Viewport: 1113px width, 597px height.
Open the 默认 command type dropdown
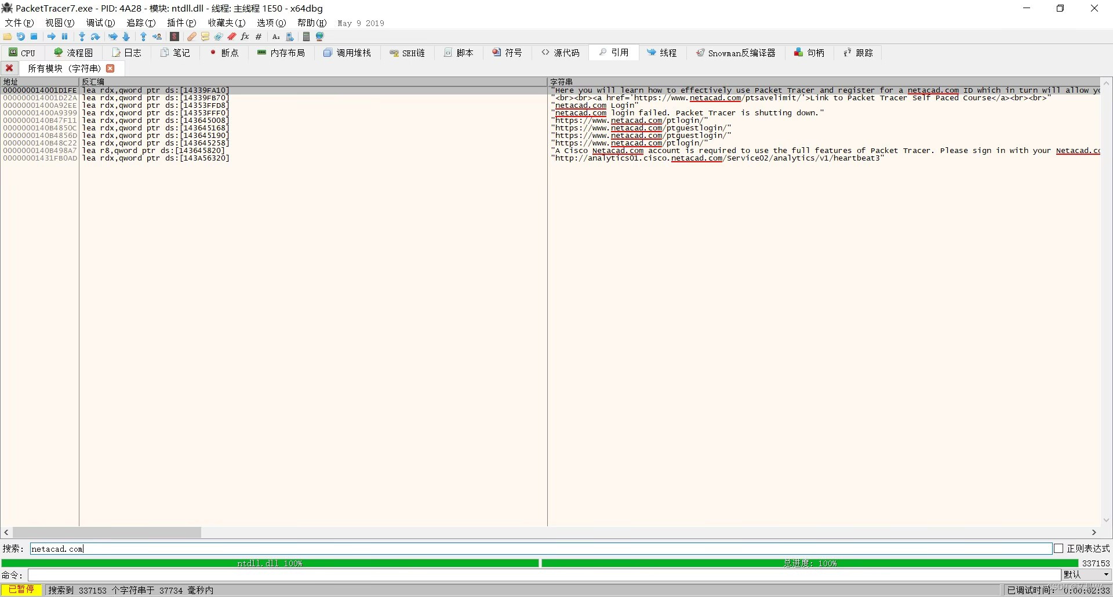(x=1086, y=574)
